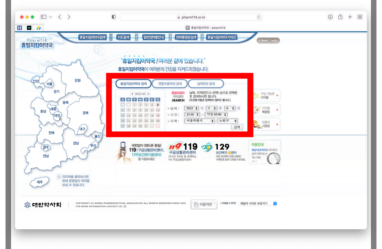Image resolution: width=382 pixels, height=249 pixels.
Task: Open the black triangle favorites bookmark
Action: (x=29, y=28)
